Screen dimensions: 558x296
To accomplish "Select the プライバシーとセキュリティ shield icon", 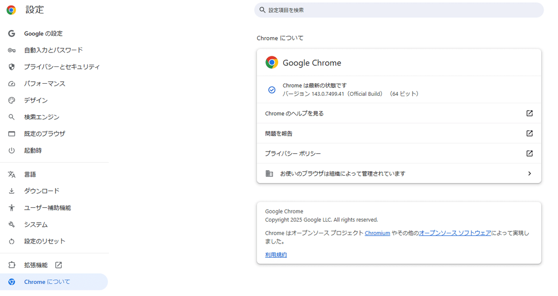I will (x=12, y=66).
